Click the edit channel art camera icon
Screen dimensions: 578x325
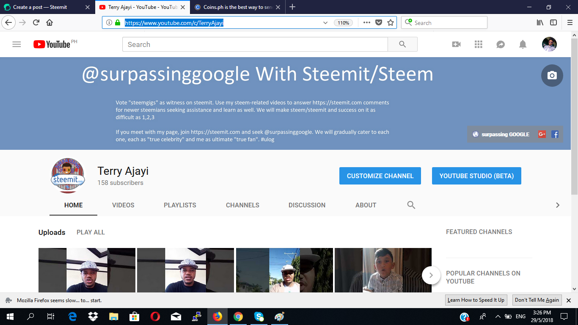pyautogui.click(x=552, y=75)
